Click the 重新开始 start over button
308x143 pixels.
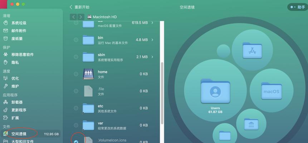[79, 7]
